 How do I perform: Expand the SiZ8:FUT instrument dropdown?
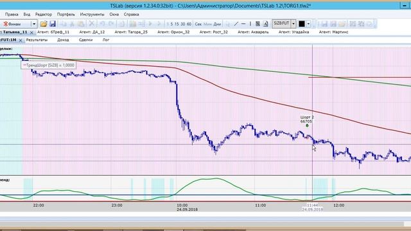[293, 24]
